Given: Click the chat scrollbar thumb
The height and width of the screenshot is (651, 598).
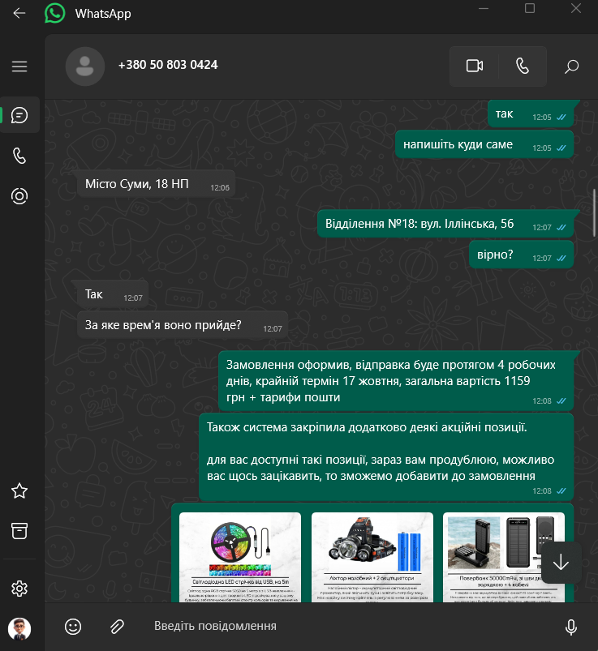Looking at the screenshot, I should tap(595, 213).
